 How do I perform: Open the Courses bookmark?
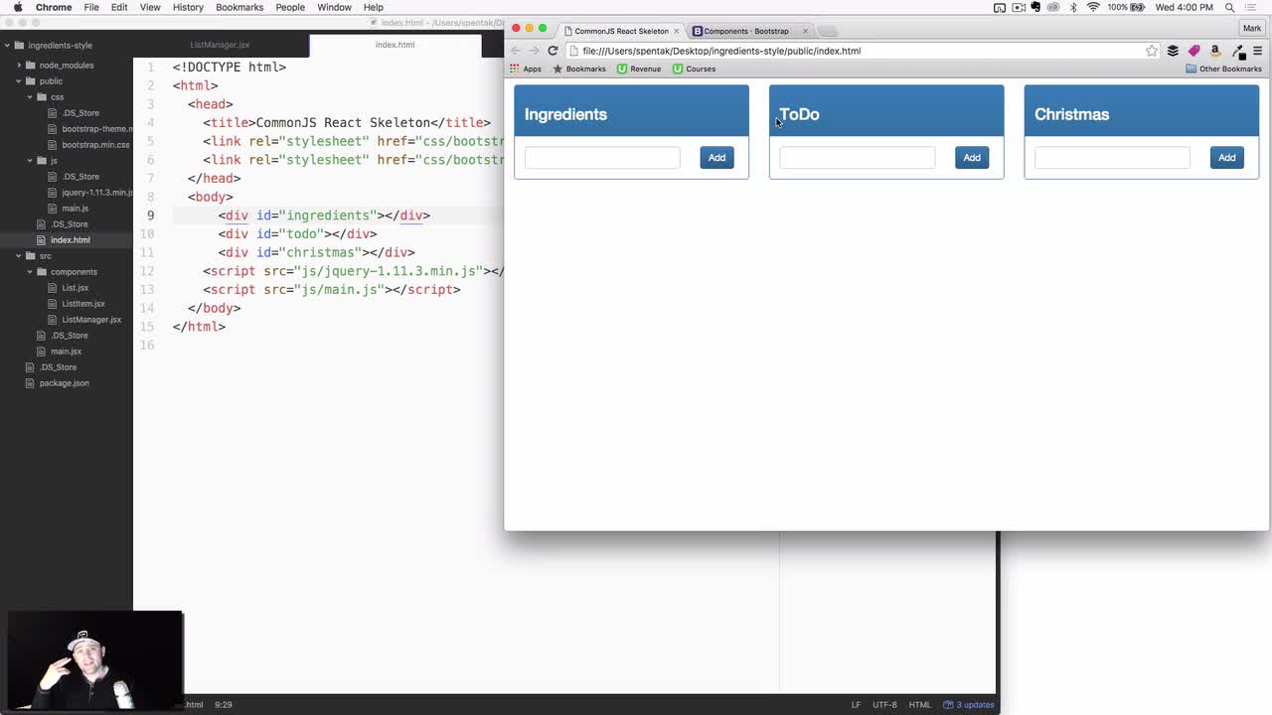click(x=694, y=69)
